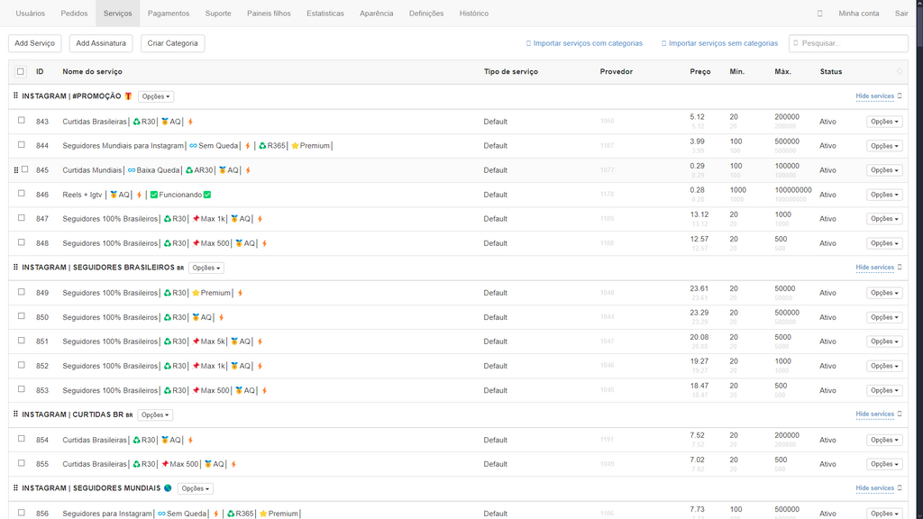
Task: Click the star icon in service 849's name
Action: click(196, 293)
